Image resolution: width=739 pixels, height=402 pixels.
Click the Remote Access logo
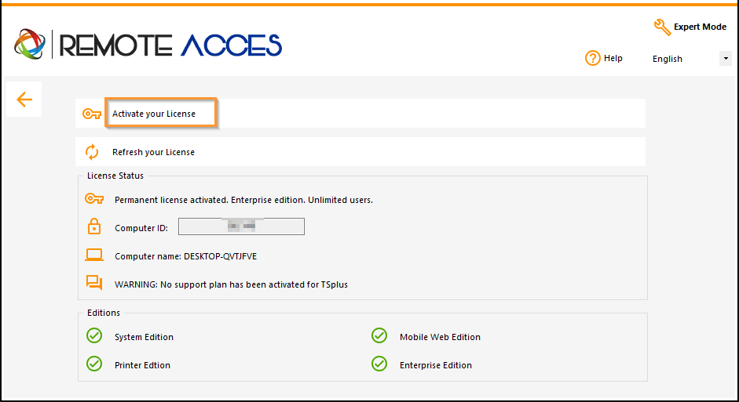click(148, 45)
